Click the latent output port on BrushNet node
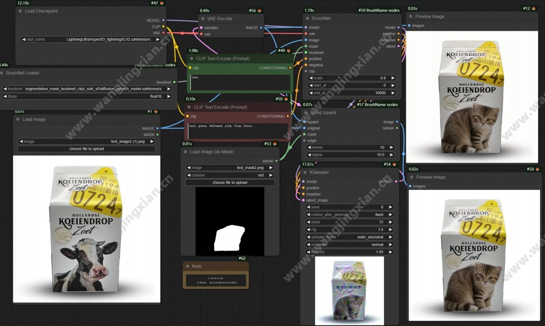The image size is (545, 326). coord(399,46)
